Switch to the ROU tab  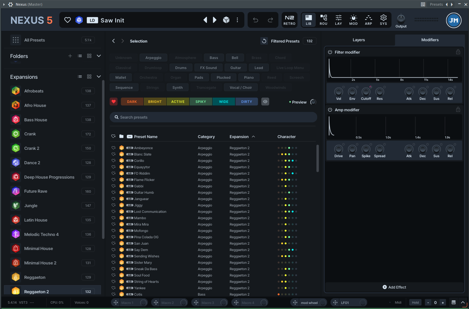coord(324,20)
